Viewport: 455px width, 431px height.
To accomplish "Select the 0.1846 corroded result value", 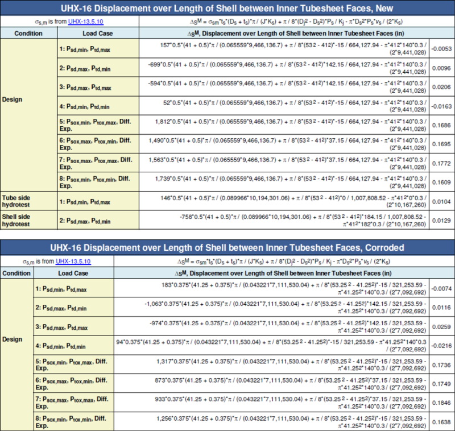I will pos(442,402).
